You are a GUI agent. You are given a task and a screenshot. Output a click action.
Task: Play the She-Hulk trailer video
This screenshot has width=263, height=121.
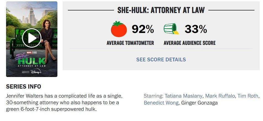[32, 38]
